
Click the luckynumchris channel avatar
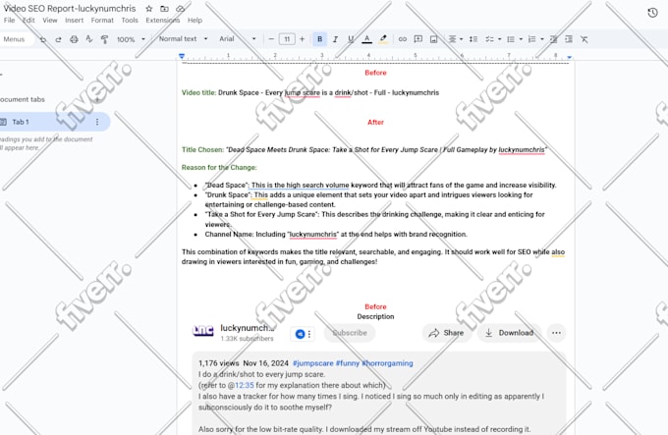[x=202, y=331]
